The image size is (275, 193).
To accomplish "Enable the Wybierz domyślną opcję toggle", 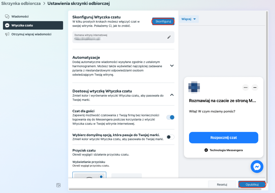I will click(170, 137).
